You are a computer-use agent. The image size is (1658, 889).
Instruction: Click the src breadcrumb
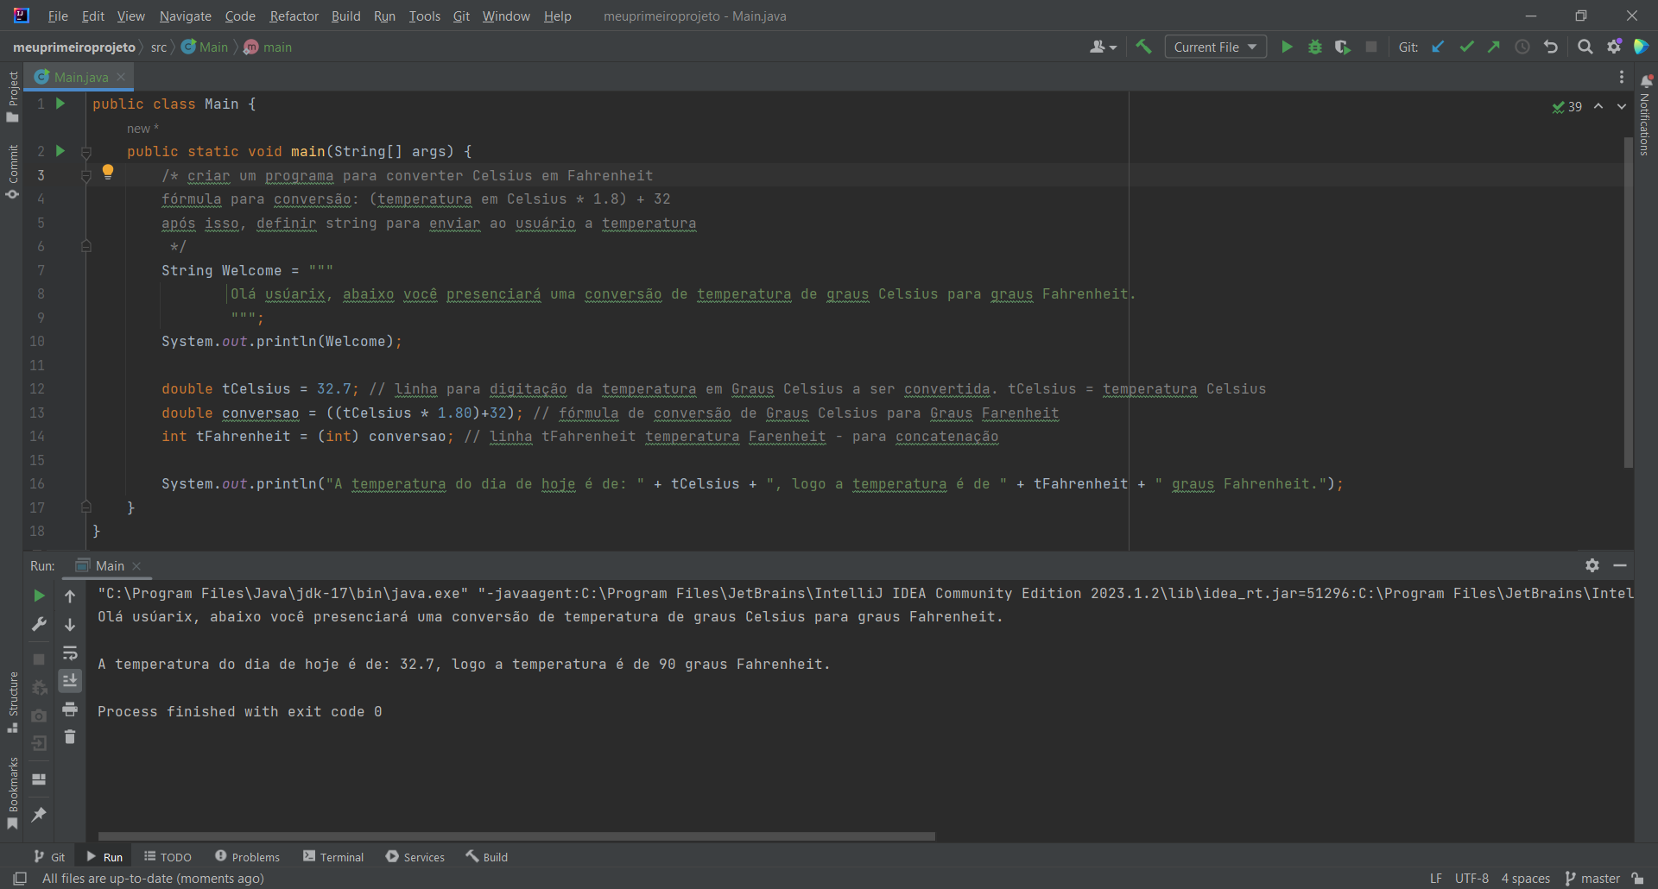click(x=159, y=47)
